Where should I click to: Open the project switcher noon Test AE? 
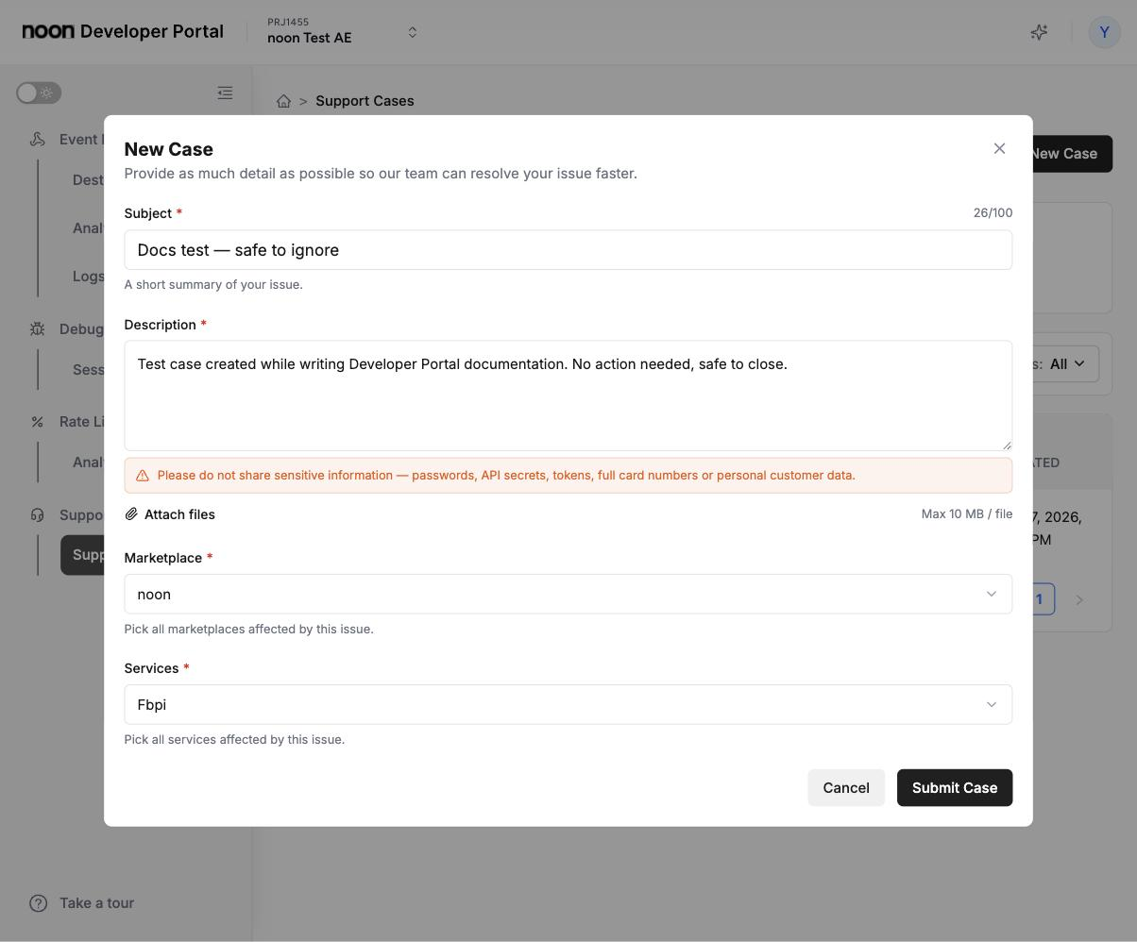pyautogui.click(x=342, y=31)
